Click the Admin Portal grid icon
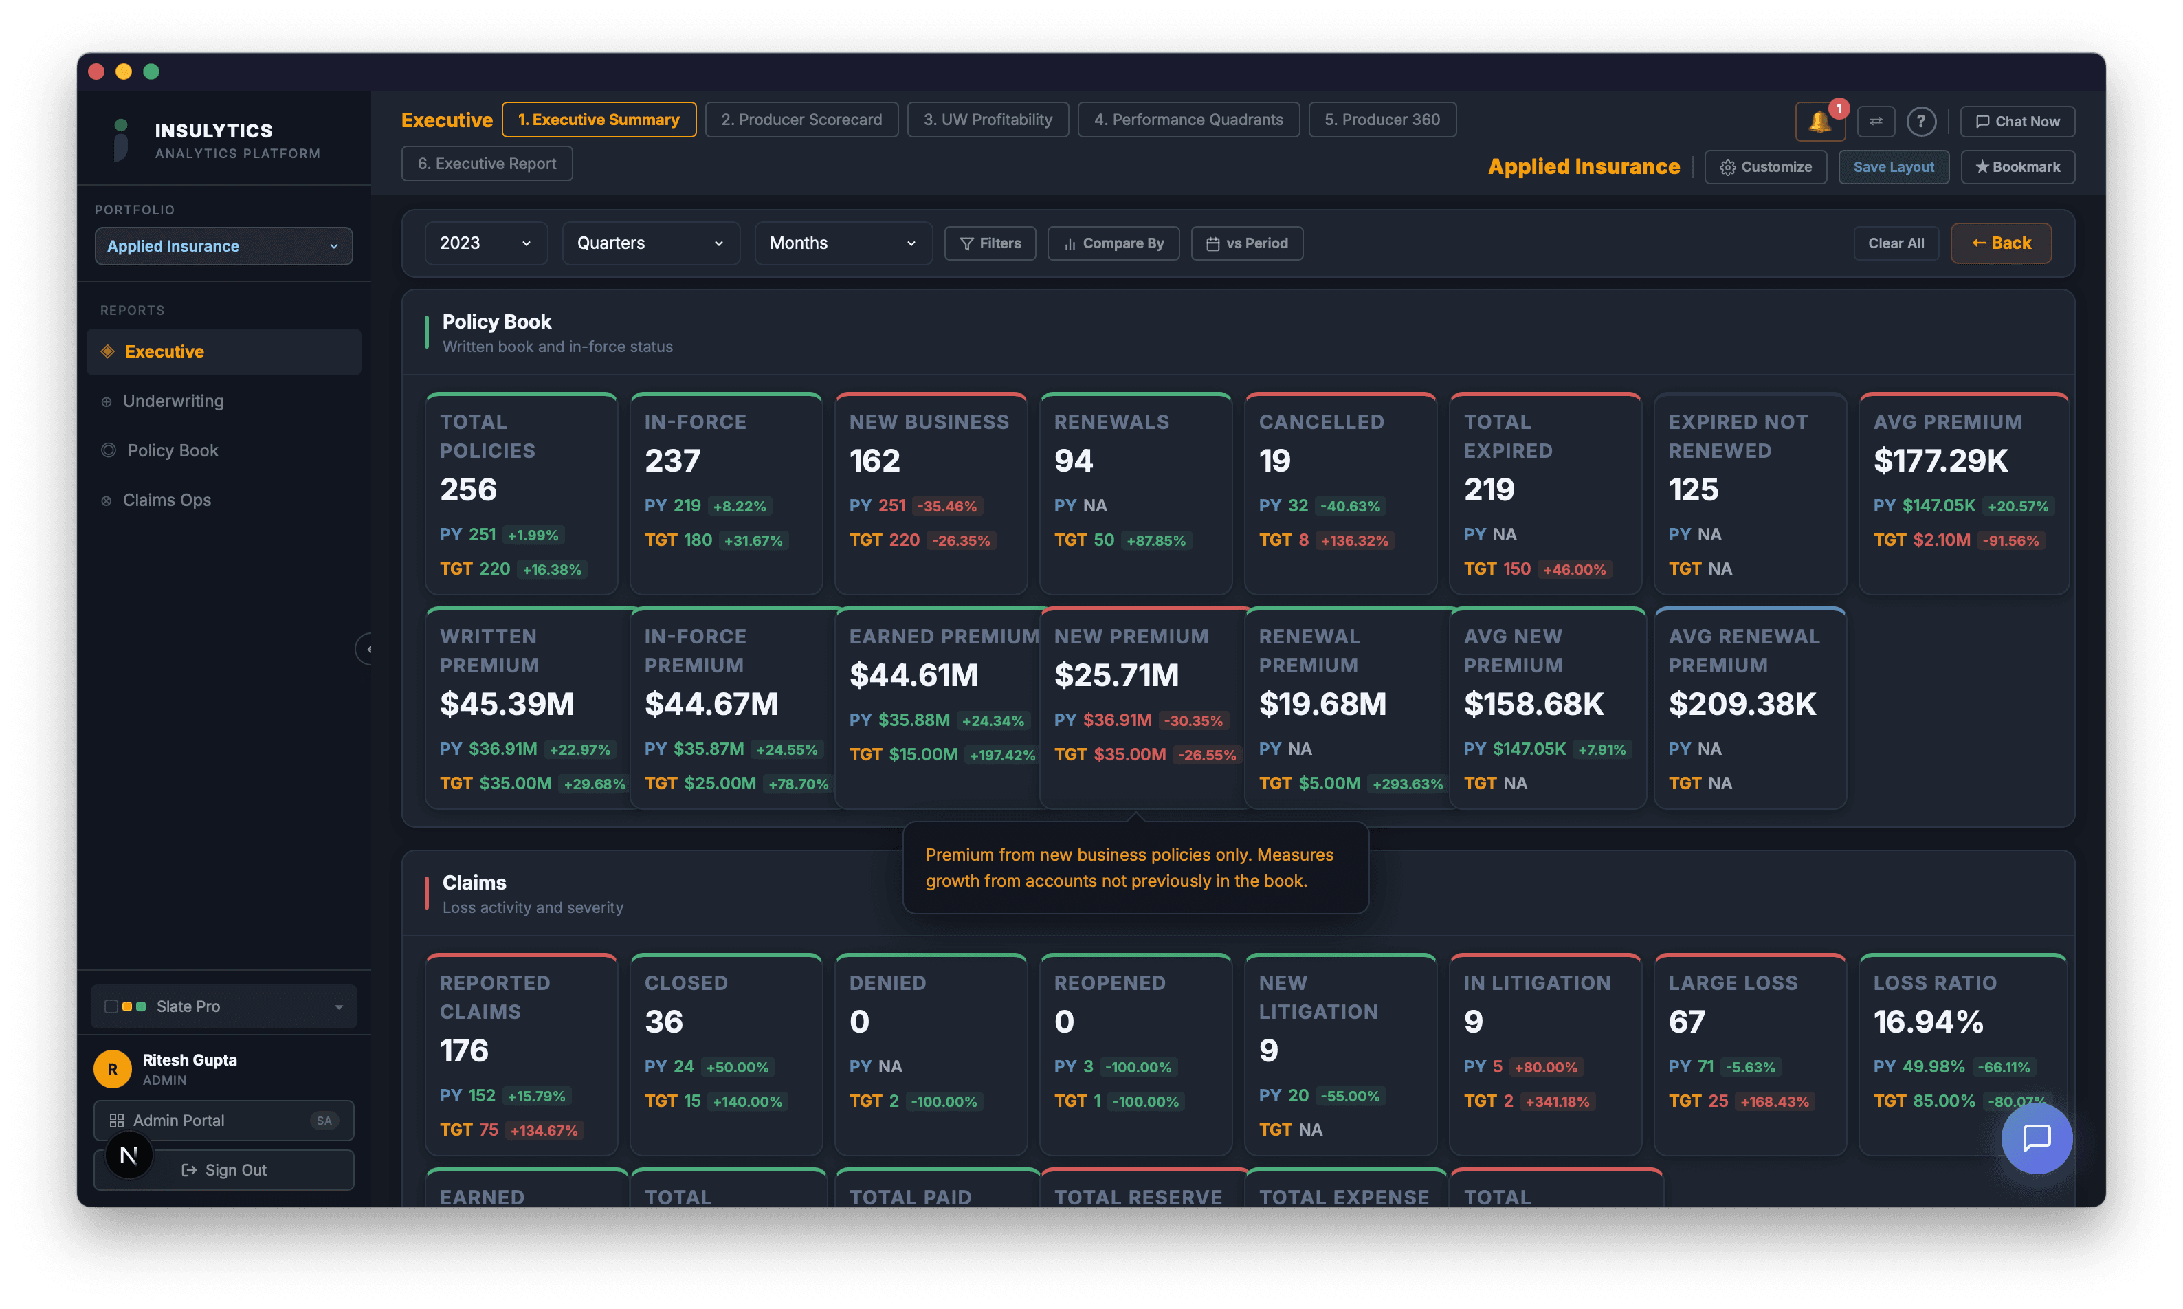 [116, 1120]
